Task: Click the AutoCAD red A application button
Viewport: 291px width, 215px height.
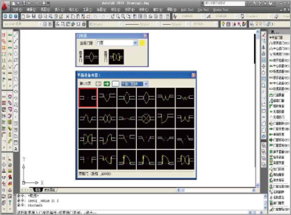Action: point(4,6)
